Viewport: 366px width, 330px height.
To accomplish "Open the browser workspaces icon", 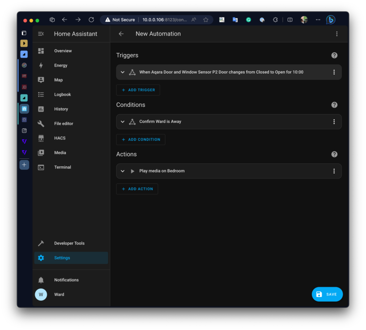I will (x=52, y=20).
